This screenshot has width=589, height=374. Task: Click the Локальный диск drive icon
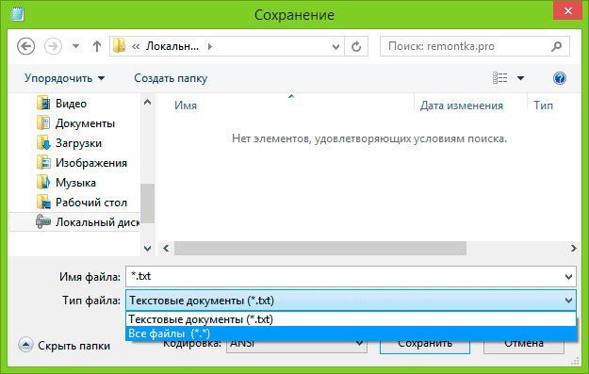[x=43, y=222]
